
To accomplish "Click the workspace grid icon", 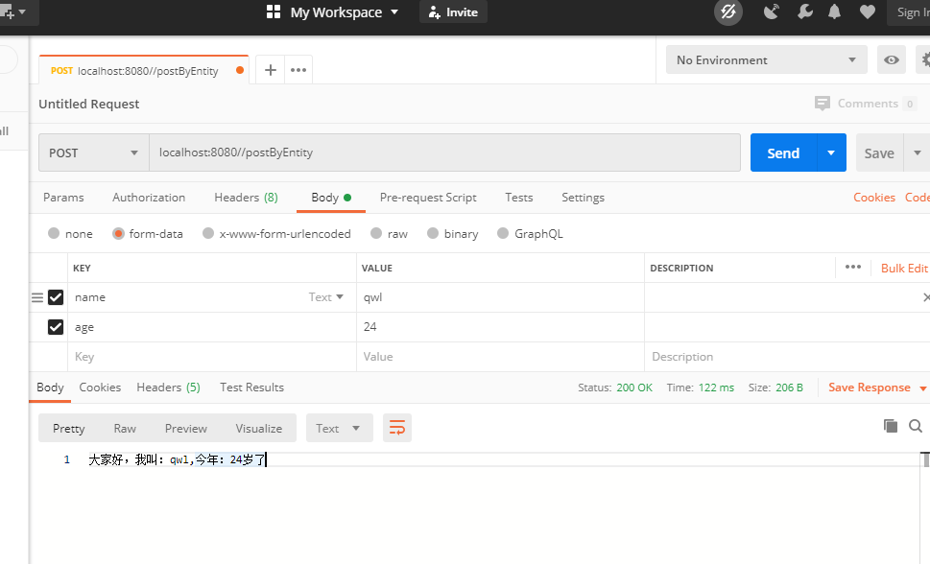I will [274, 12].
